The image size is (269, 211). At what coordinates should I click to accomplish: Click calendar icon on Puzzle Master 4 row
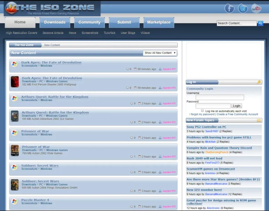[139, 206]
